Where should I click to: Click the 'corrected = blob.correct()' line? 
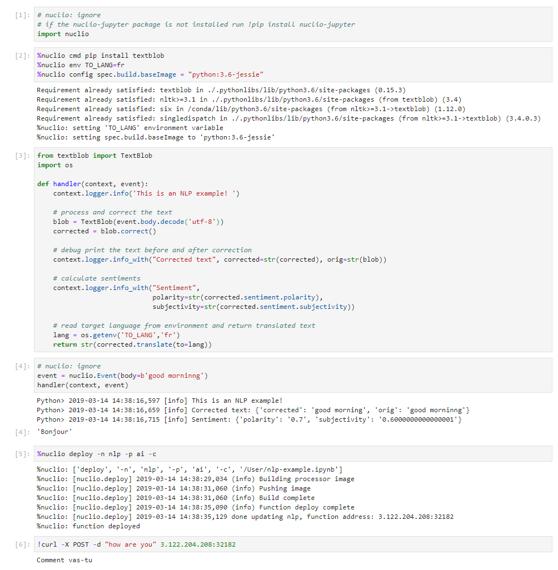pyautogui.click(x=104, y=231)
